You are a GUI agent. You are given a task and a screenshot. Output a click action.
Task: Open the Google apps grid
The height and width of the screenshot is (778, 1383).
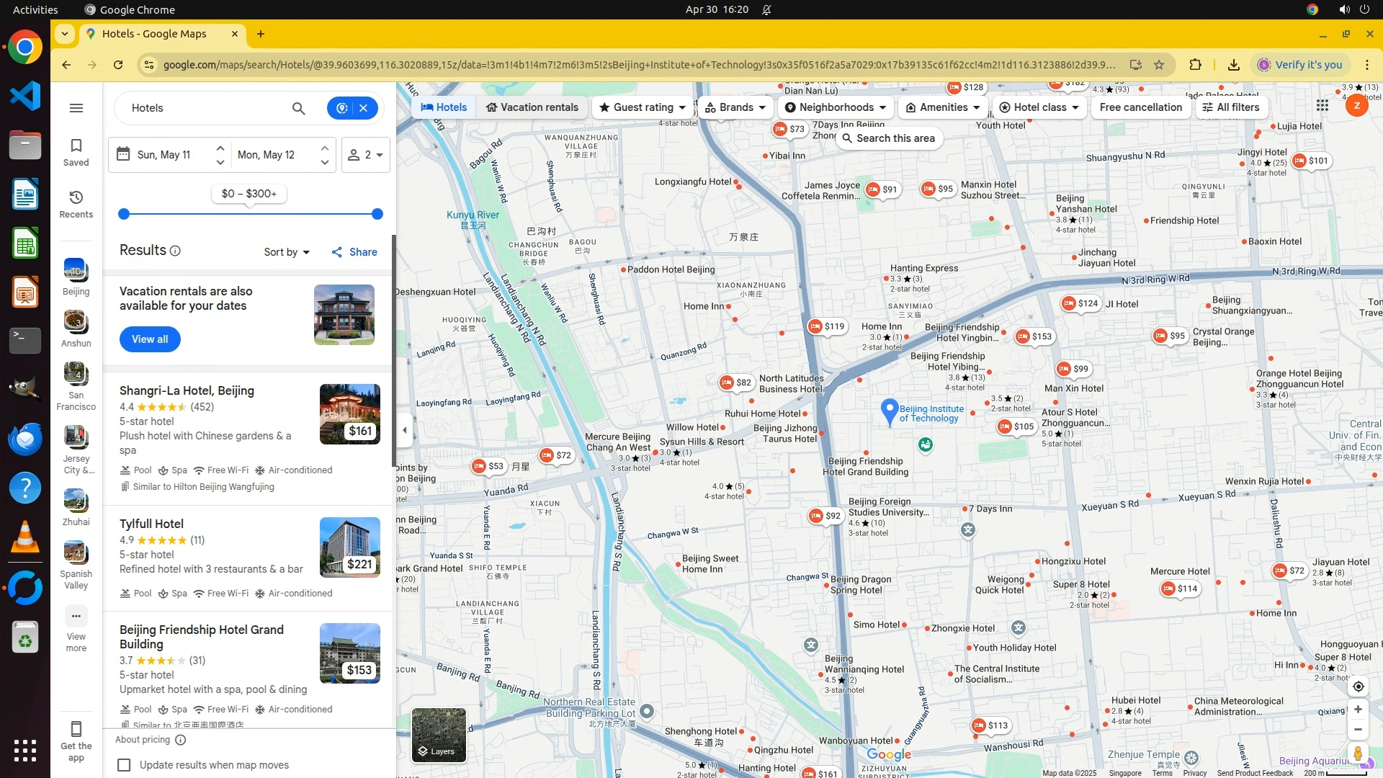tap(1322, 106)
